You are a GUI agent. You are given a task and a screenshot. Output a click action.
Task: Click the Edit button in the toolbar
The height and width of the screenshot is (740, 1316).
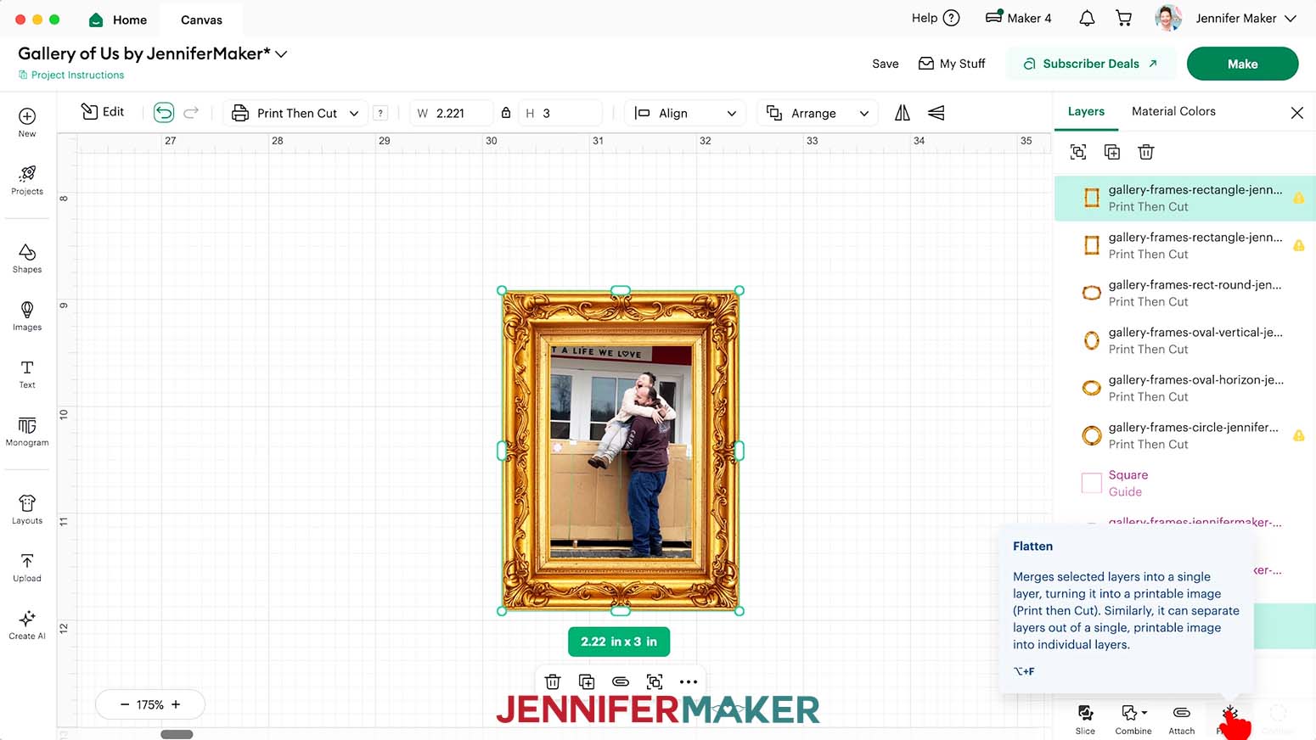[x=103, y=112]
